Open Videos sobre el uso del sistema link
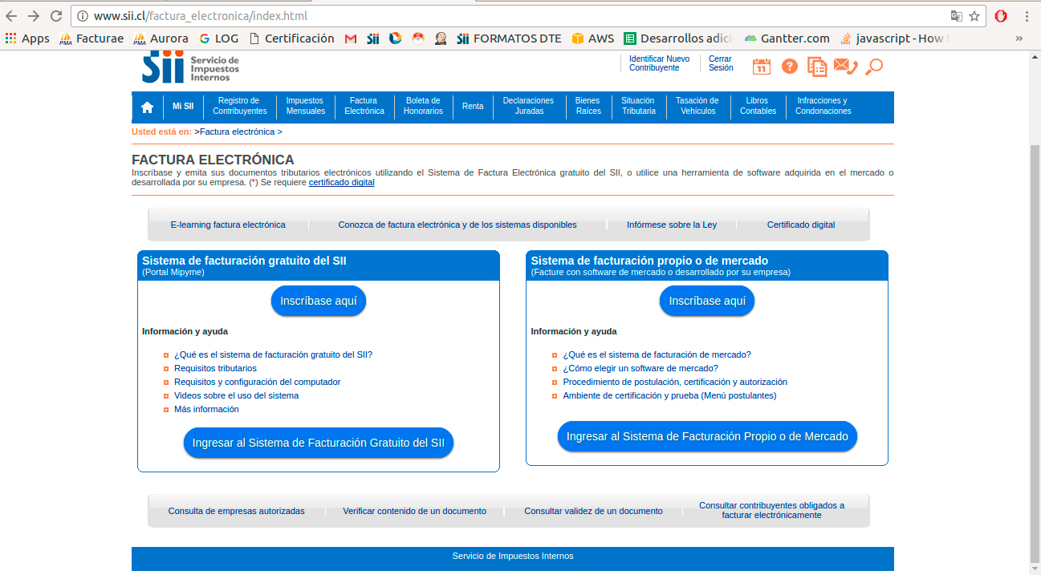The image size is (1041, 575). 236,395
